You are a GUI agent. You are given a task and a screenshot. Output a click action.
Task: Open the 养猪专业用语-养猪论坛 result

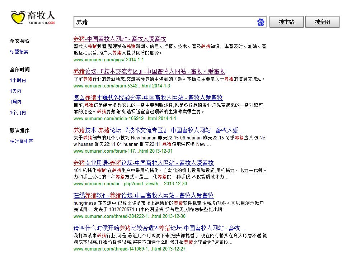pos(144,163)
